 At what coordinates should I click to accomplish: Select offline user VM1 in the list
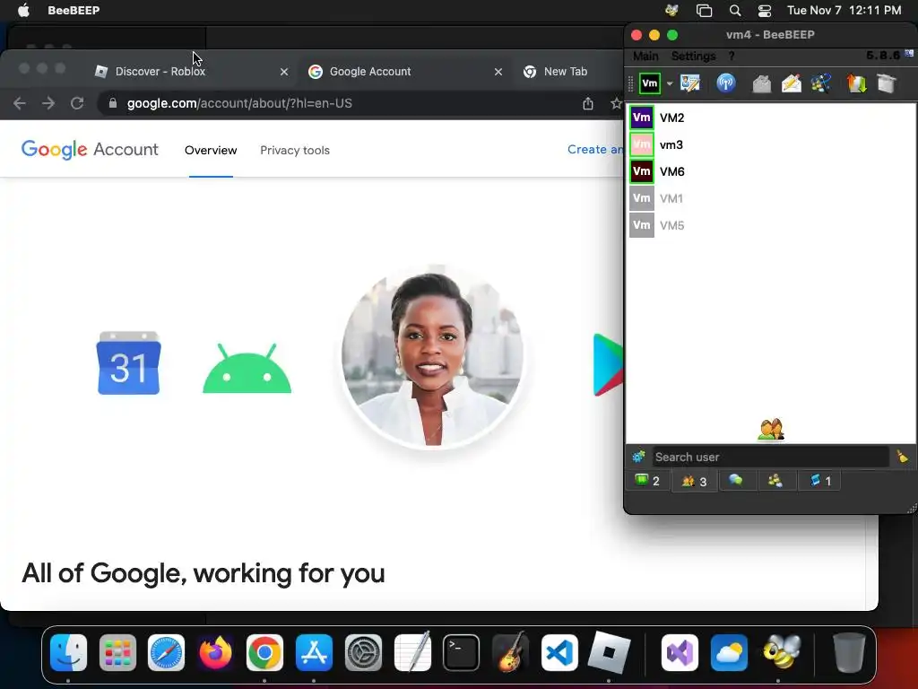(770, 198)
